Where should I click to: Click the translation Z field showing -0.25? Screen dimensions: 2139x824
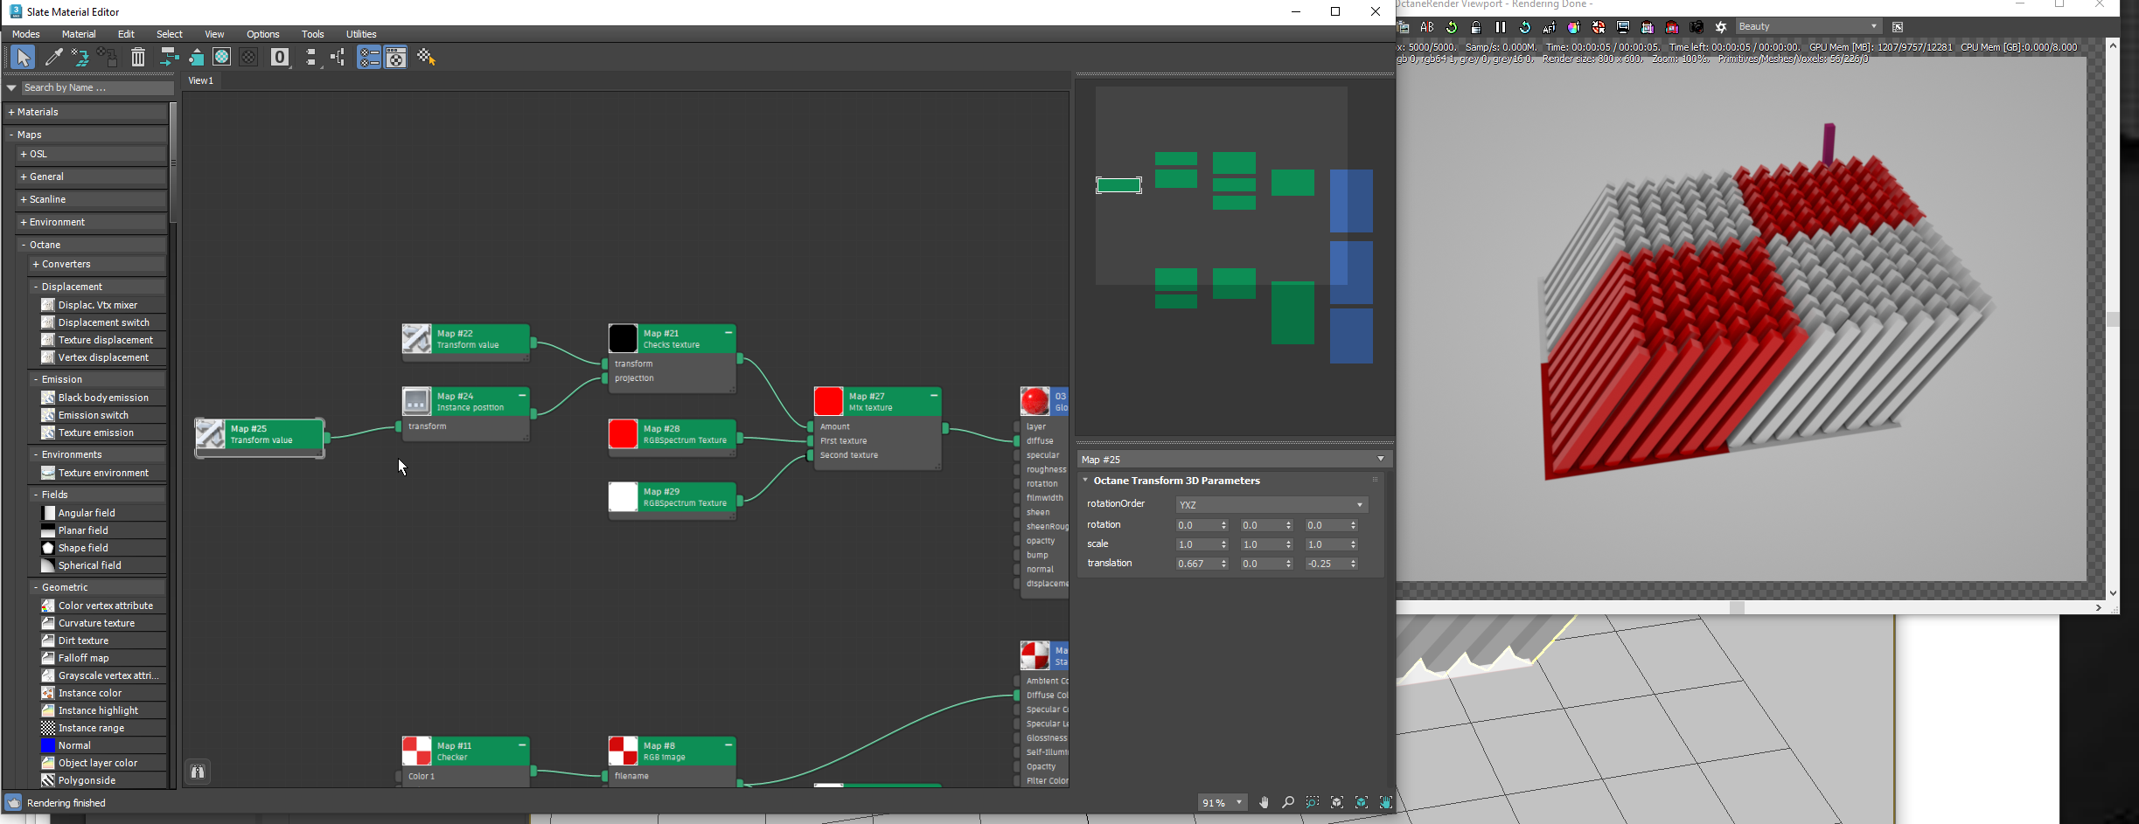(1327, 564)
